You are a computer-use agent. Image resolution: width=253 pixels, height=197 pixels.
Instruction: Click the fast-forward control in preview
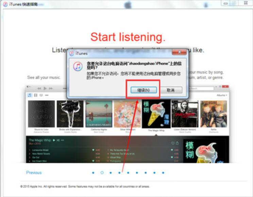tap(51, 88)
